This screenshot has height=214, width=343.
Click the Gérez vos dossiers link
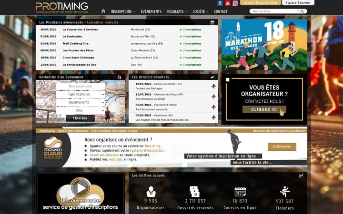(104, 155)
